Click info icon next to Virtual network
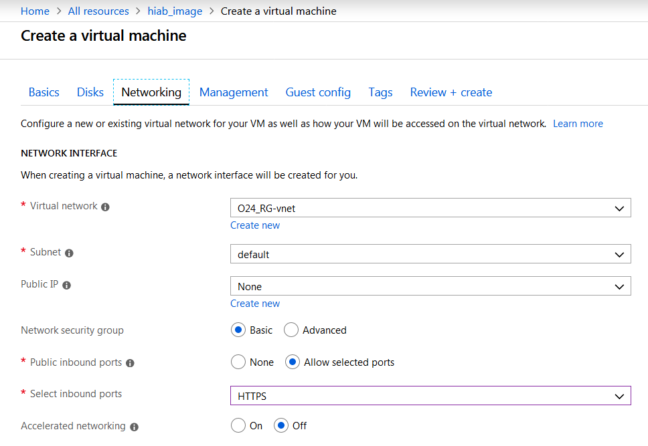The image size is (648, 446). click(x=105, y=207)
